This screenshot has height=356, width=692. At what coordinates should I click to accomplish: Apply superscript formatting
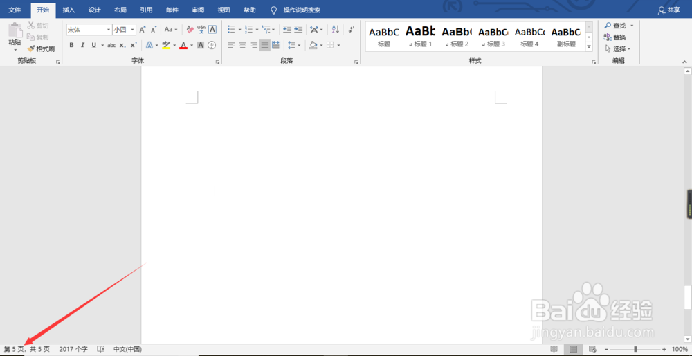134,45
